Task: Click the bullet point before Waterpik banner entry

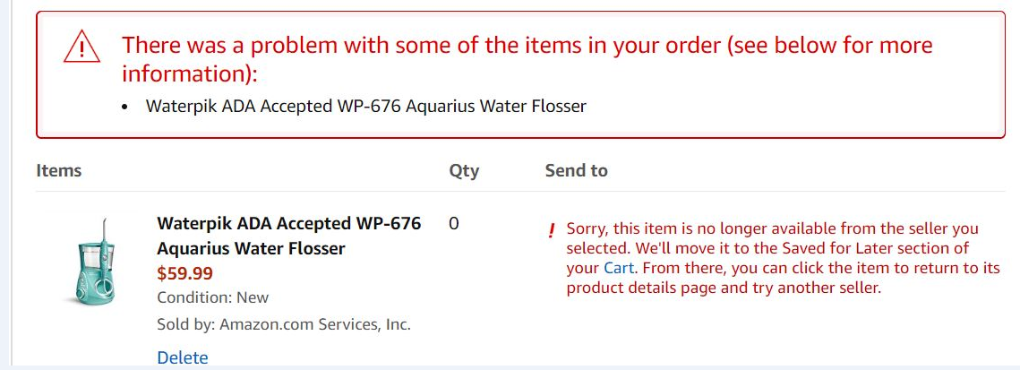Action: 125,107
